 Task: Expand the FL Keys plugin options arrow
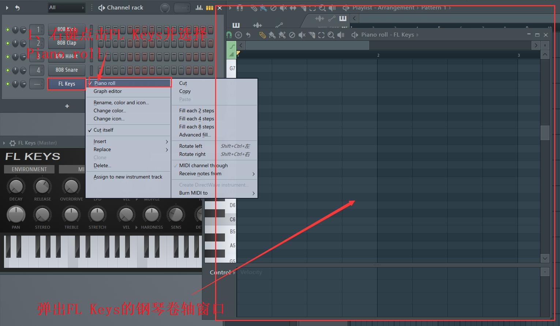tap(4, 143)
